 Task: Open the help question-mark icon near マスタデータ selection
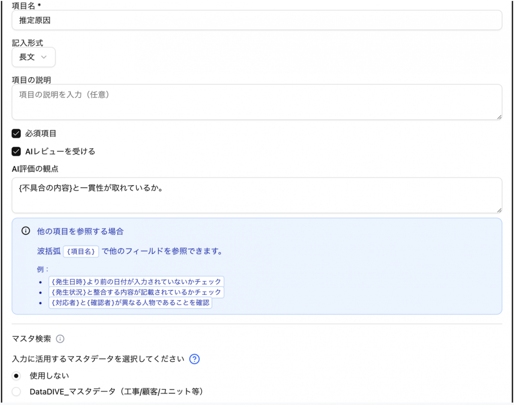tap(194, 359)
